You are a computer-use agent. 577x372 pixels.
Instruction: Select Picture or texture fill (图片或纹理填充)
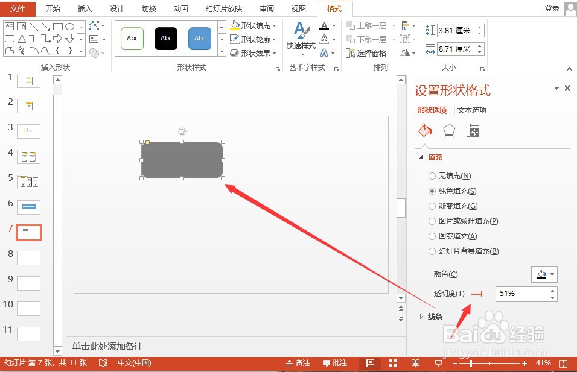point(464,221)
